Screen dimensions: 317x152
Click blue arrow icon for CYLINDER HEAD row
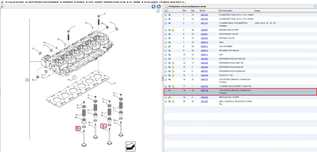(169, 23)
